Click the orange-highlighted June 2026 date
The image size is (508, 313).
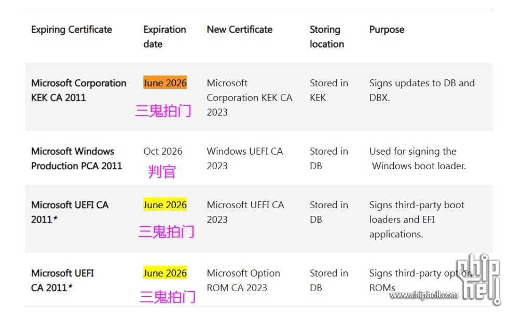click(x=165, y=83)
